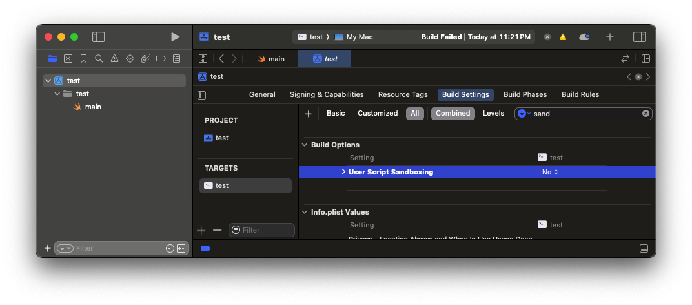Collapse the Build Options section
692x305 pixels.
305,145
